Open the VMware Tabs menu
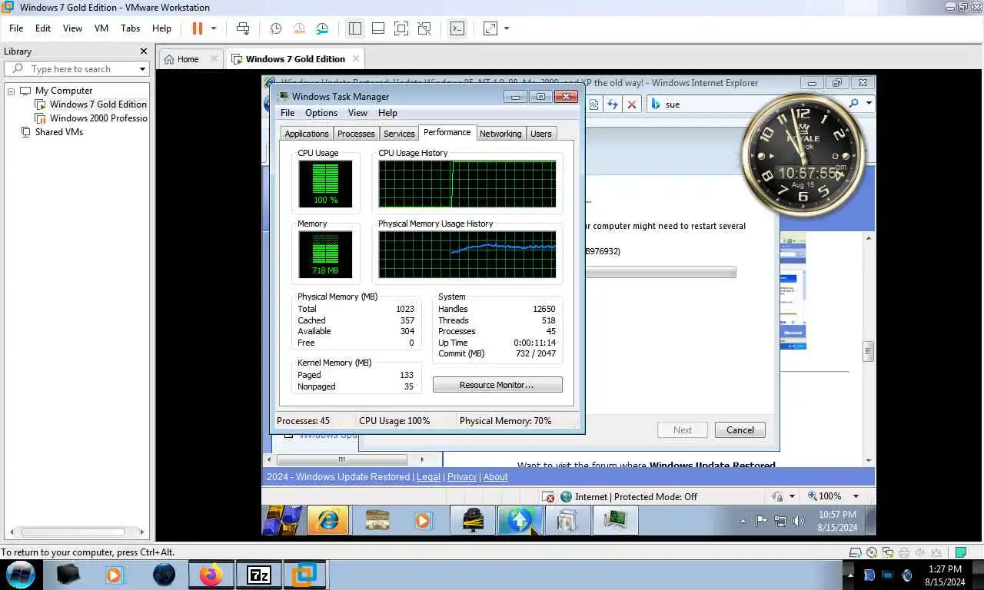Image resolution: width=984 pixels, height=590 pixels. pyautogui.click(x=131, y=28)
